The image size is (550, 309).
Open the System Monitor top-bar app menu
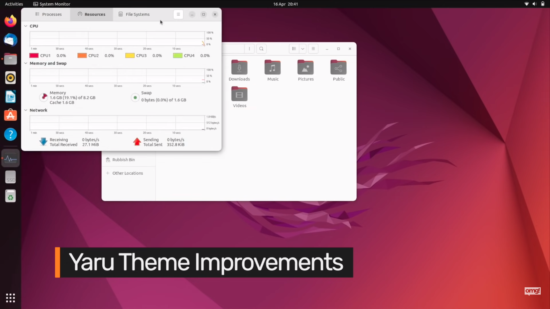coord(52,4)
